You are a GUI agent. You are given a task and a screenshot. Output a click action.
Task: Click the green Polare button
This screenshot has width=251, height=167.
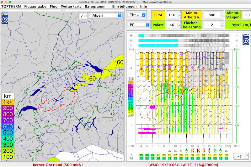point(158,25)
